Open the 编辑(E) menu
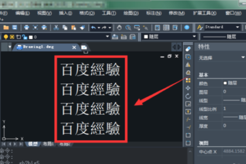 [x=23, y=13]
